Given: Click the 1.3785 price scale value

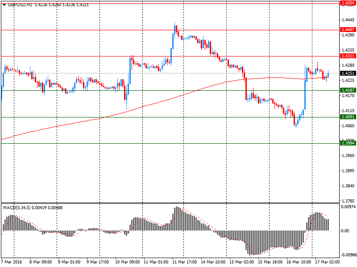Looking at the screenshot, I should [349, 201].
